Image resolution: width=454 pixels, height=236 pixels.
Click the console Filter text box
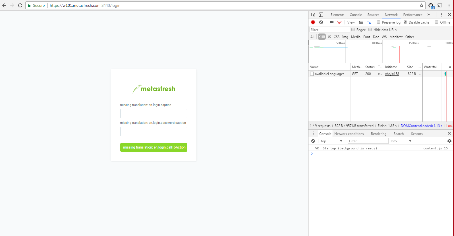pos(368,141)
